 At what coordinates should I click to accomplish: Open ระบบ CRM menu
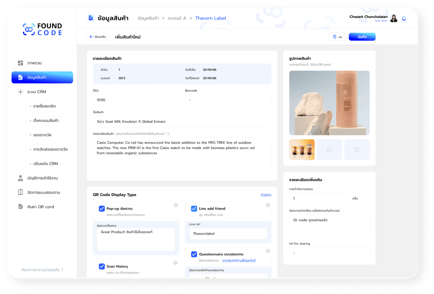pos(36,92)
